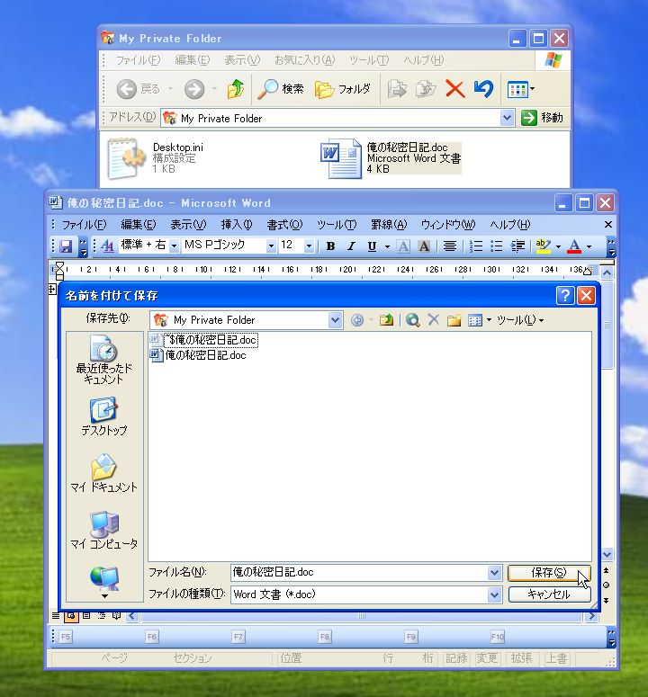Open the ファイル名 dropdown arrow
The image size is (648, 697).
tap(494, 573)
